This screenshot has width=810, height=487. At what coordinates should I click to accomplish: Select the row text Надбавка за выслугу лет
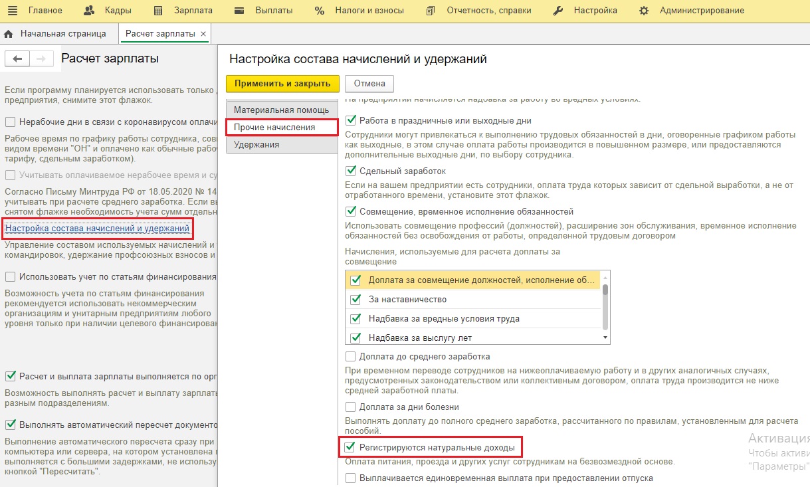coord(420,338)
